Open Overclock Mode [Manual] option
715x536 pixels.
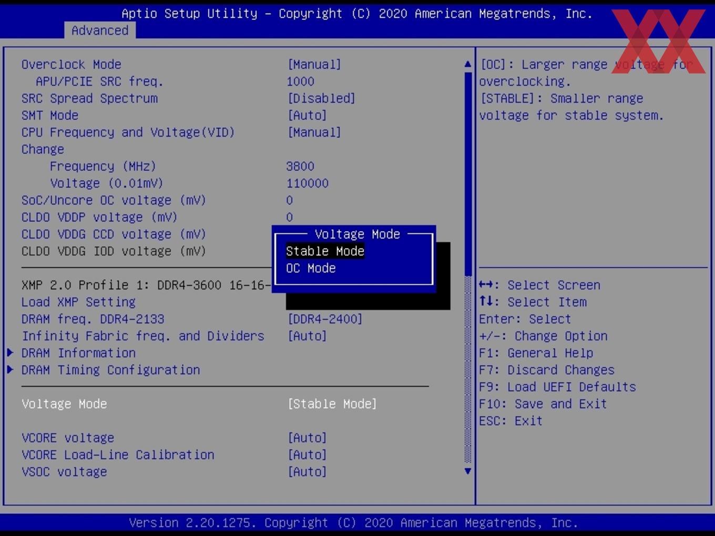pyautogui.click(x=314, y=64)
